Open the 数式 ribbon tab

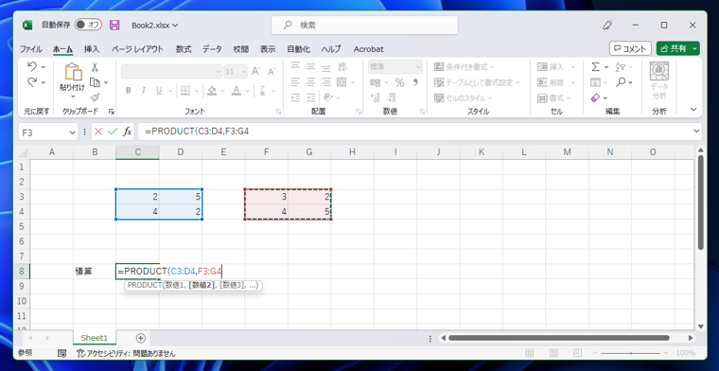tap(184, 49)
